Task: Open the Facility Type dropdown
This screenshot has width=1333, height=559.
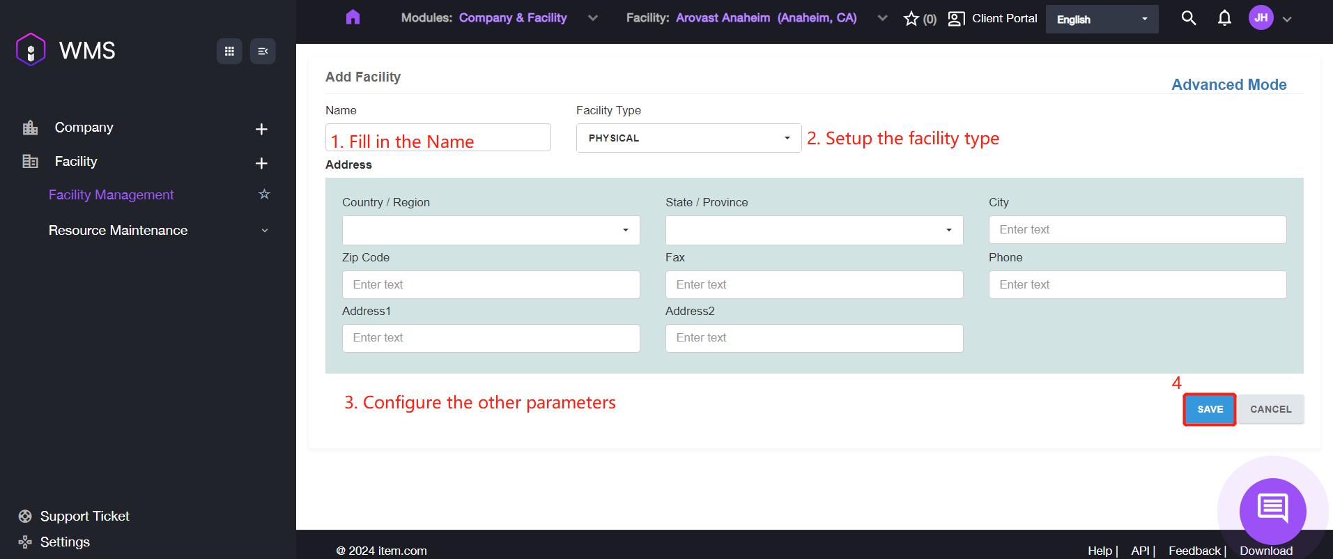Action: click(688, 138)
